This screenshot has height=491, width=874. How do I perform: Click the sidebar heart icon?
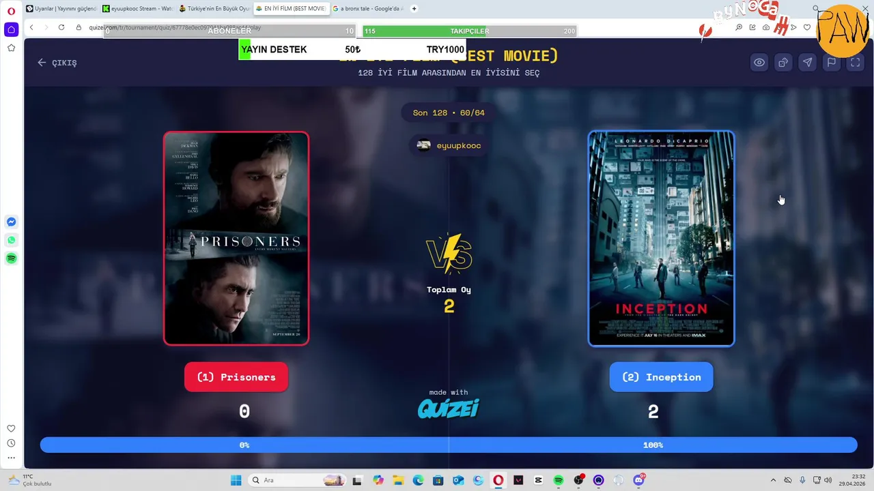pos(11,428)
